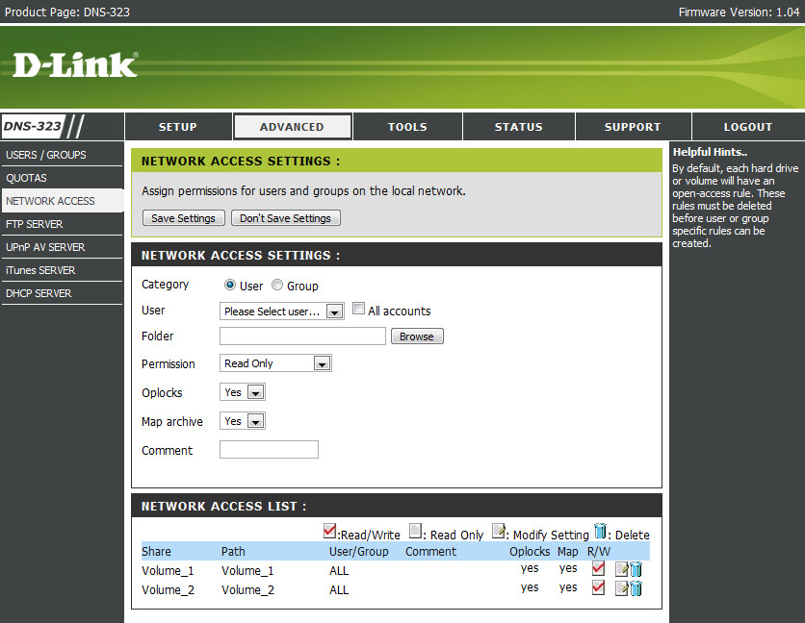805x623 pixels.
Task: Delete the Volume_1 access rule
Action: 636,570
